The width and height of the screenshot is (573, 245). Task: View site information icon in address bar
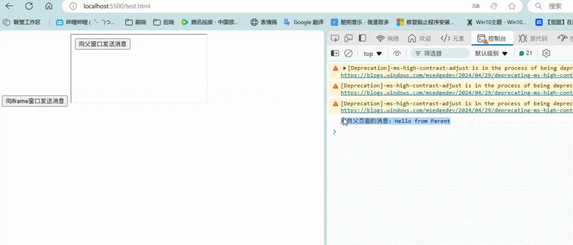click(73, 6)
